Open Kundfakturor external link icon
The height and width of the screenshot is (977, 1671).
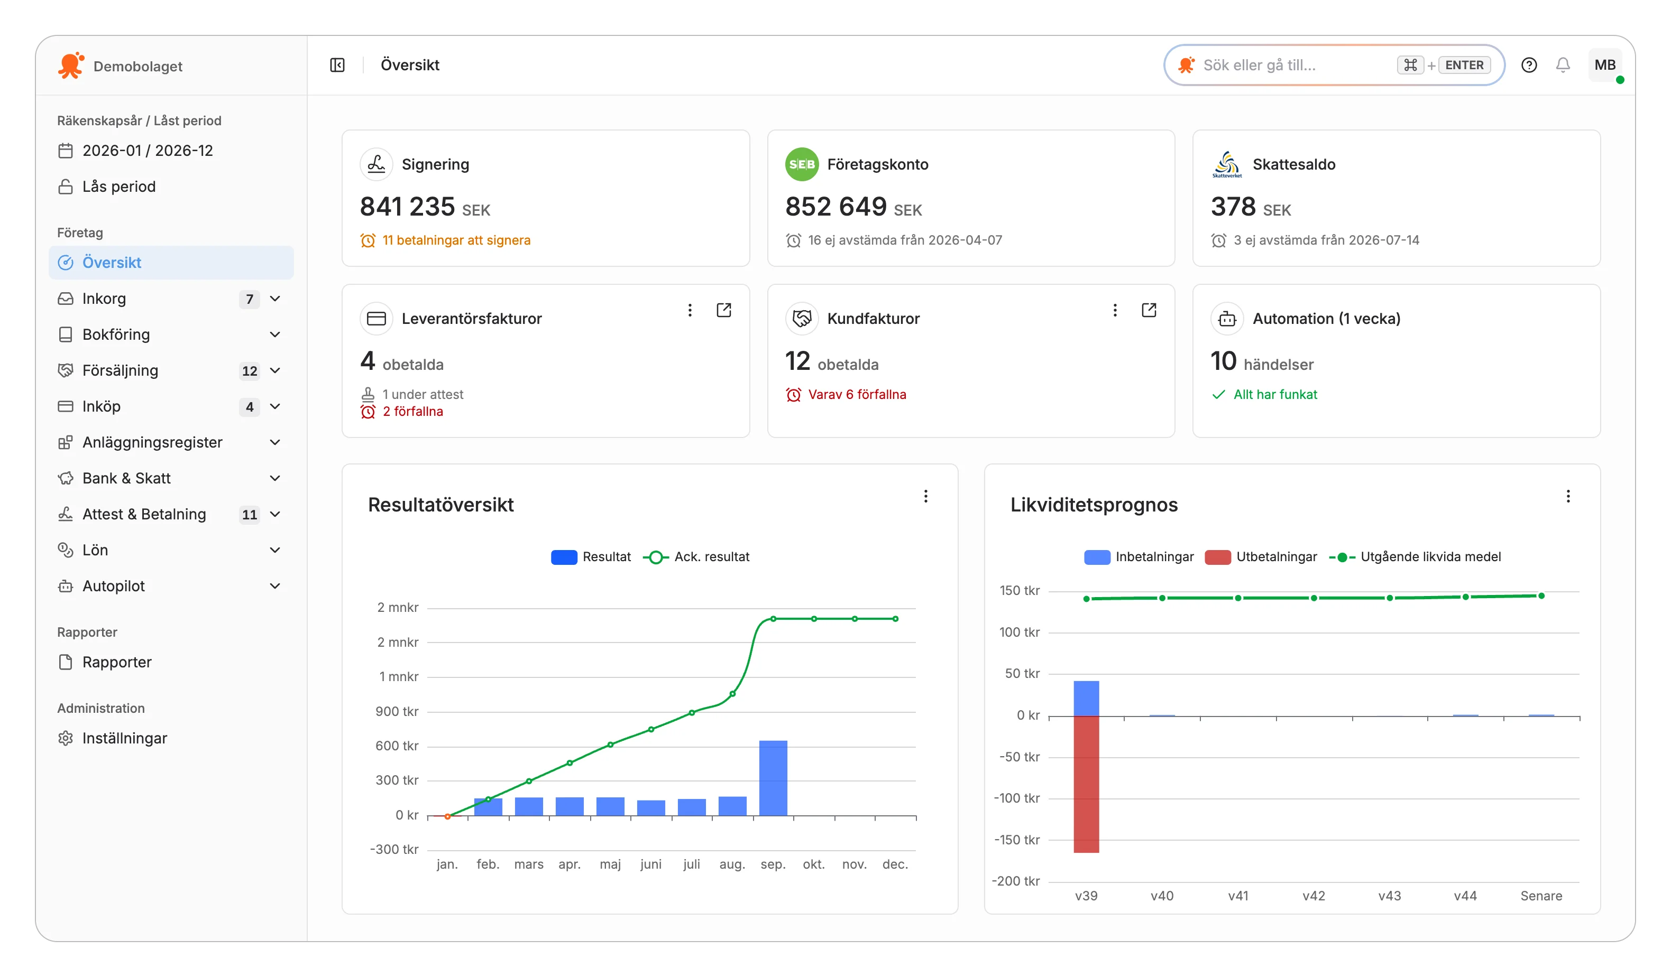(x=1149, y=310)
